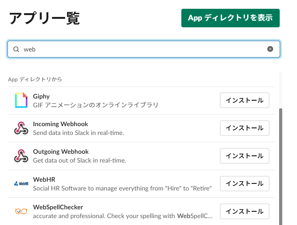This screenshot has height=225, width=297.
Task: Click the Incoming Webhook icon
Action: pyautogui.click(x=21, y=128)
